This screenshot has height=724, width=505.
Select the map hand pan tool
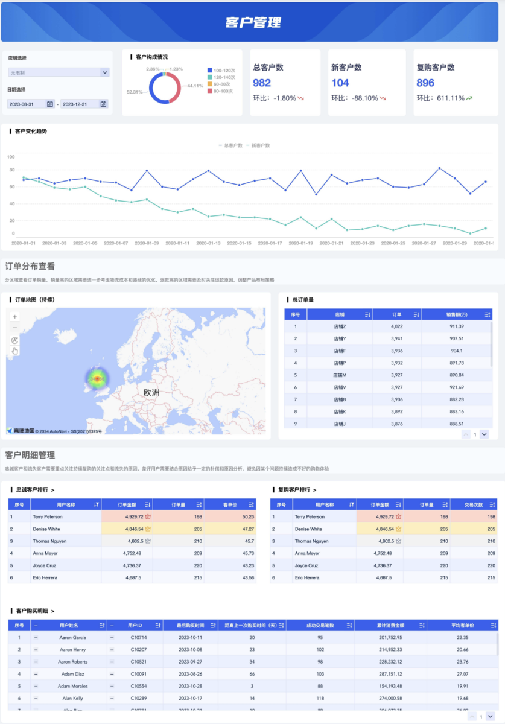click(15, 351)
